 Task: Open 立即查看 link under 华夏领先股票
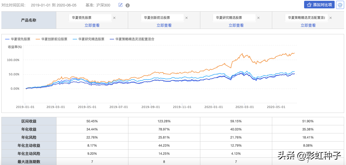coord(92,25)
